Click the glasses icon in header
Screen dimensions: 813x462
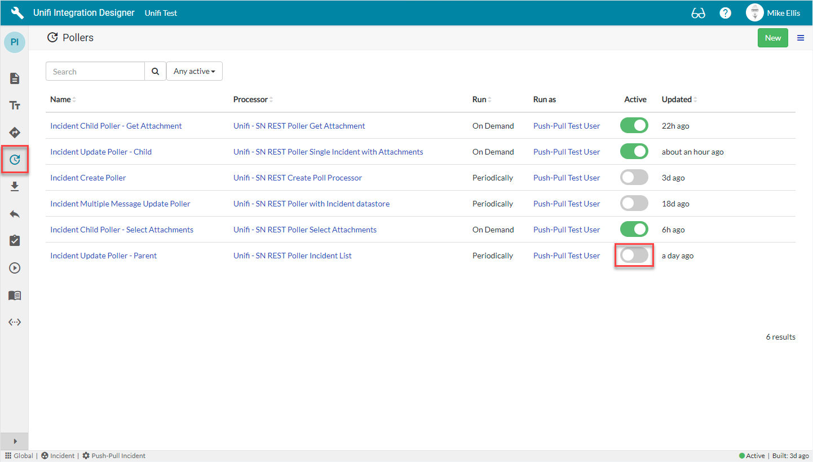coord(698,13)
